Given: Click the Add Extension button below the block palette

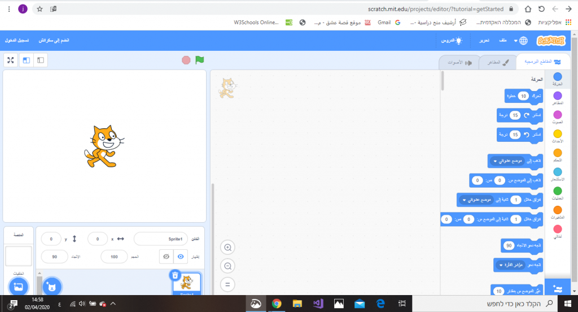Looking at the screenshot, I should (x=557, y=288).
